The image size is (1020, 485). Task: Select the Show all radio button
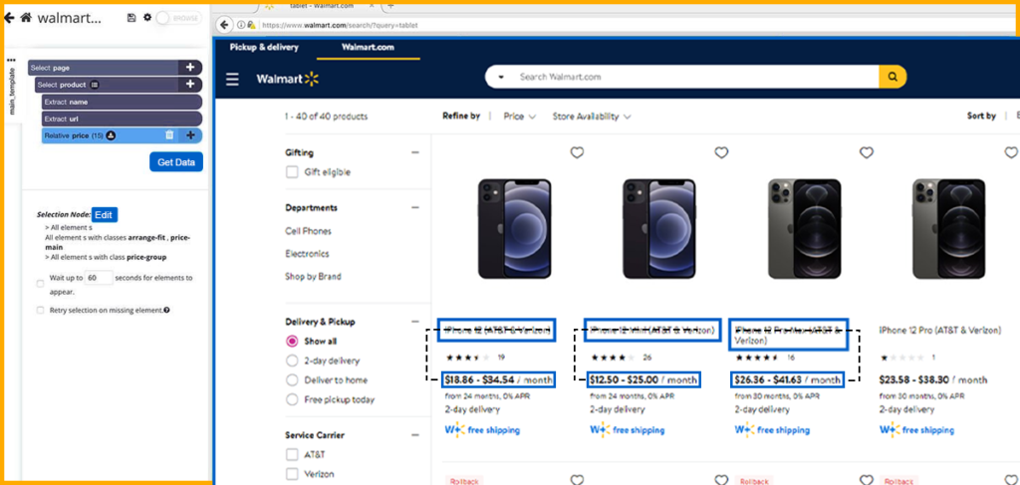tap(292, 341)
